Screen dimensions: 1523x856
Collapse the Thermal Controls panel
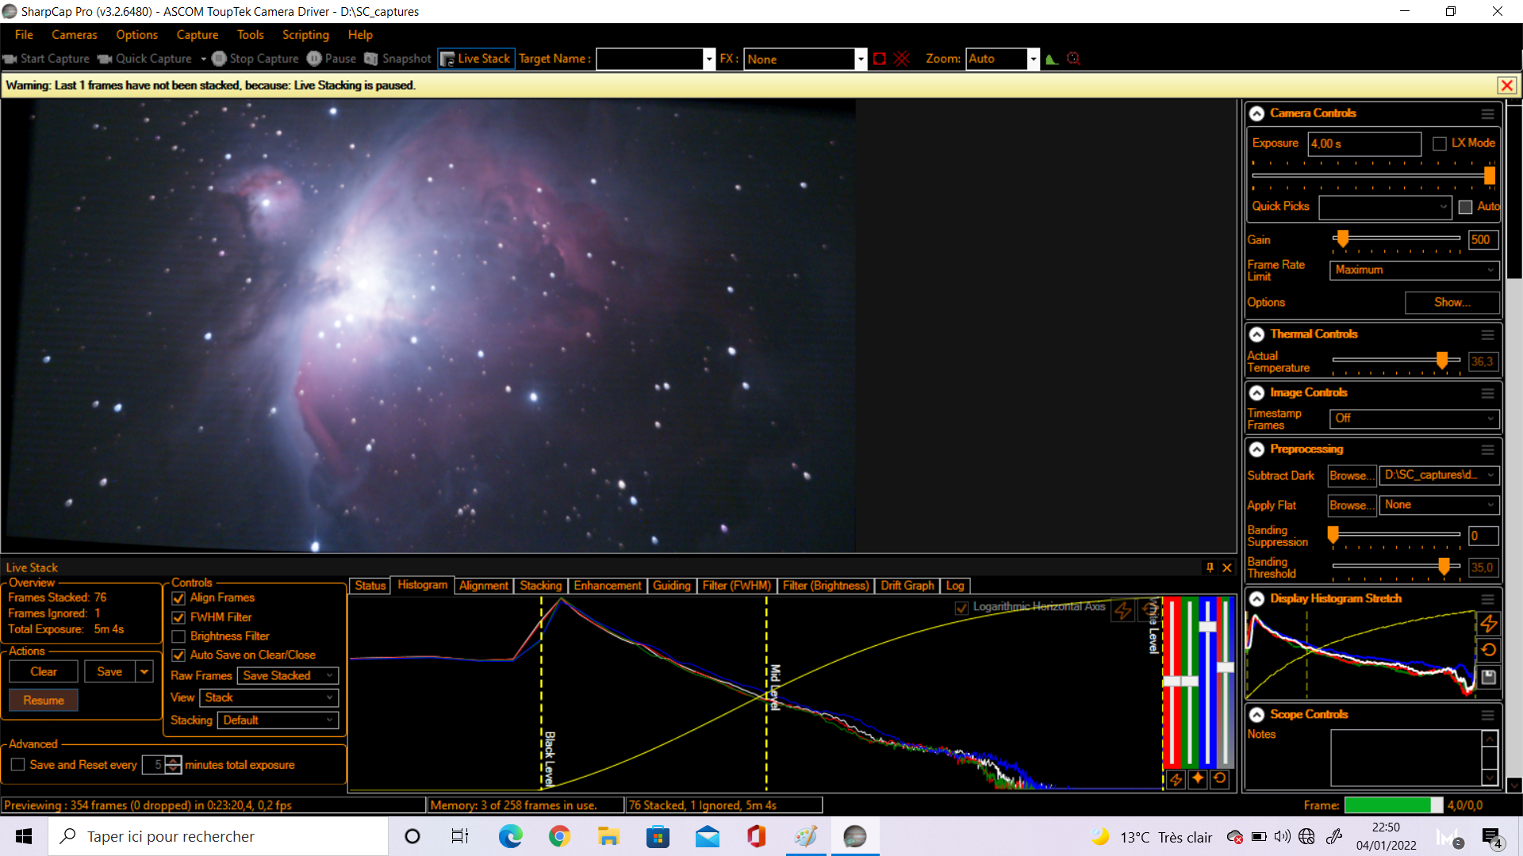click(x=1257, y=334)
